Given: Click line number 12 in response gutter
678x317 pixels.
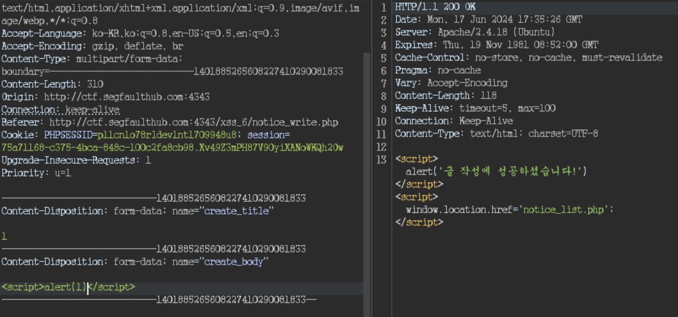Looking at the screenshot, I should (x=381, y=147).
